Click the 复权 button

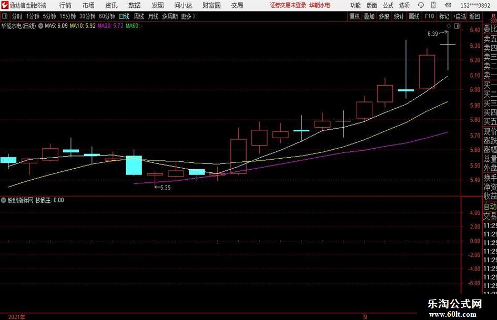point(354,16)
